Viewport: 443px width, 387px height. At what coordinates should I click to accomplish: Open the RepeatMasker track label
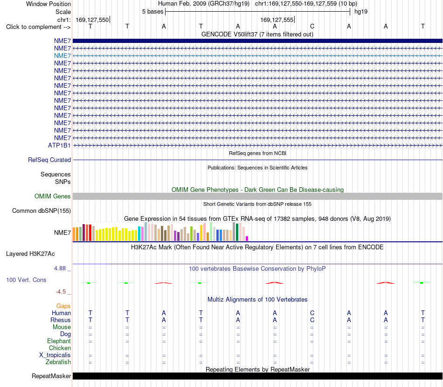51,376
